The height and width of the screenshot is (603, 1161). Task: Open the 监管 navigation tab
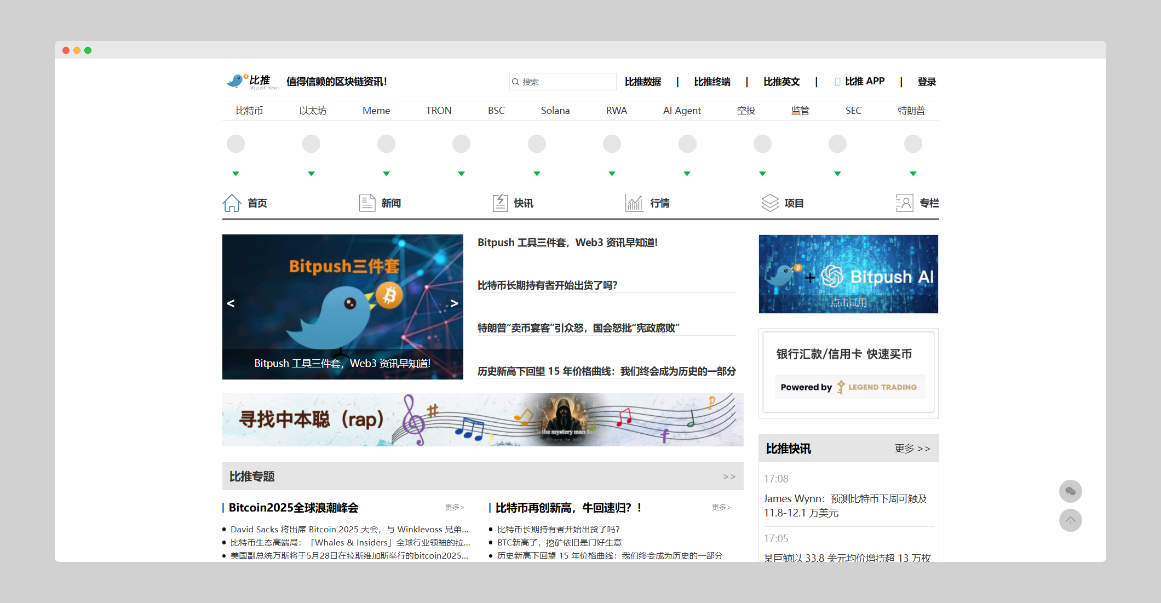pyautogui.click(x=800, y=110)
